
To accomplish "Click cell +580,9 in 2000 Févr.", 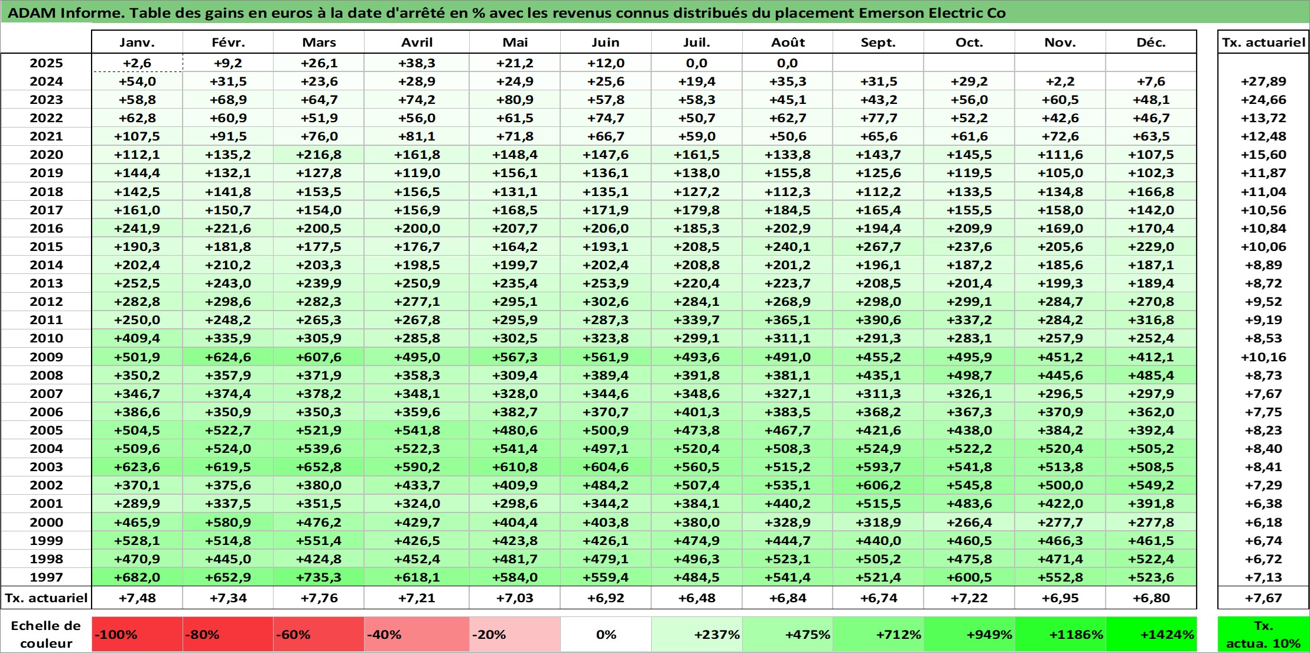I will tap(228, 523).
